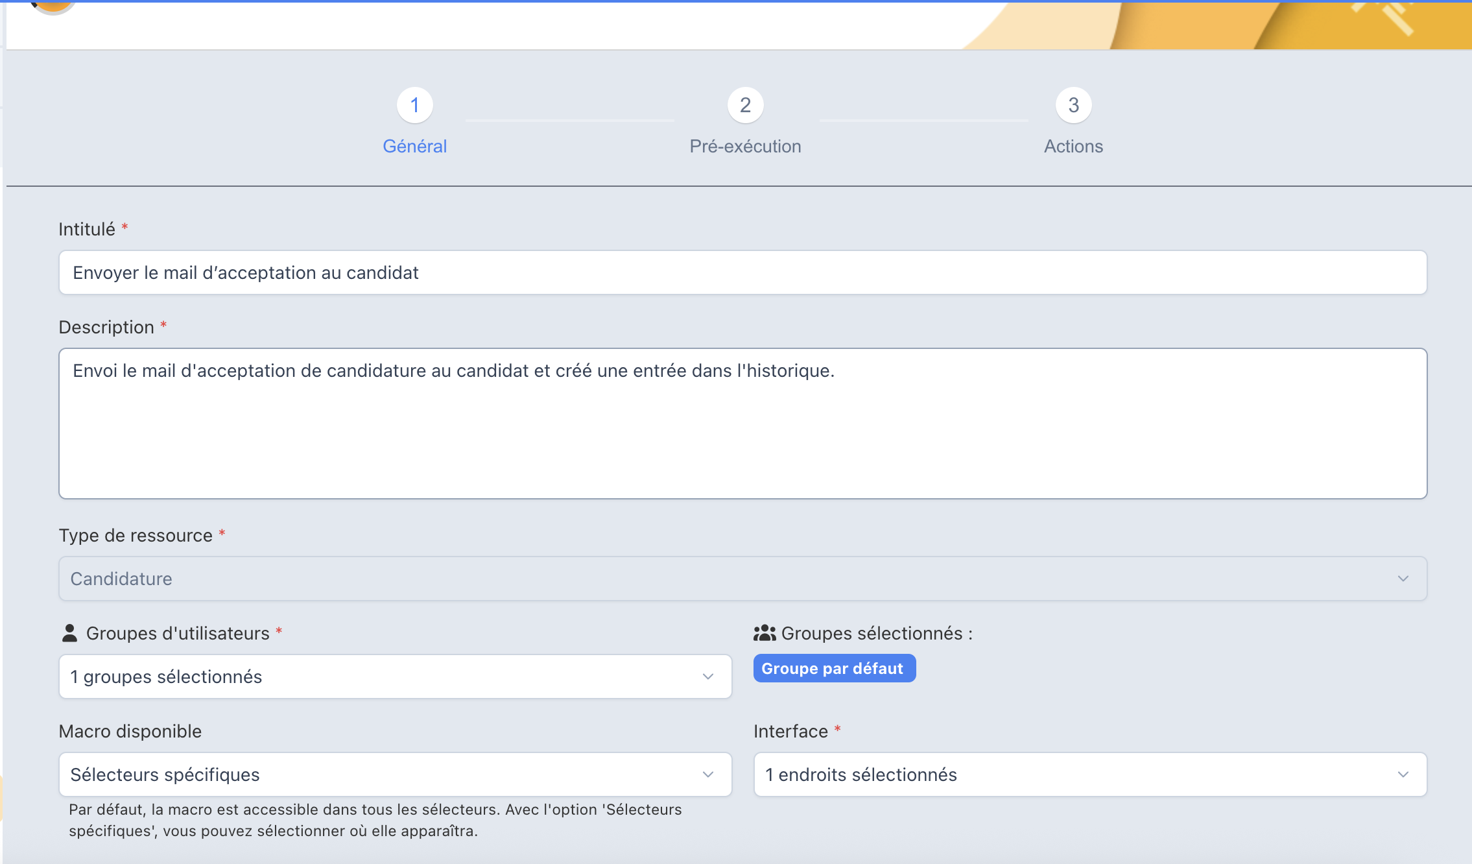Open the Type de ressource dropdown
This screenshot has height=864, width=1472.
(743, 579)
